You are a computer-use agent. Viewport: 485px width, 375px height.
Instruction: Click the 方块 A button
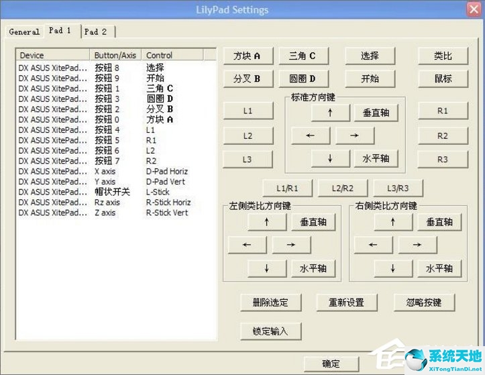point(248,56)
